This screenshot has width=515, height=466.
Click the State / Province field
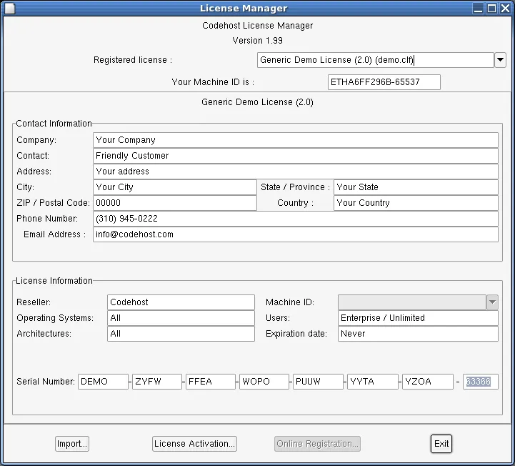click(x=416, y=187)
